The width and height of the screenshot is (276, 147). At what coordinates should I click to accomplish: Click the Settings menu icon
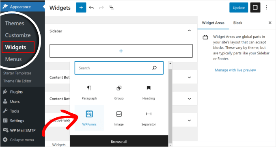[5, 121]
